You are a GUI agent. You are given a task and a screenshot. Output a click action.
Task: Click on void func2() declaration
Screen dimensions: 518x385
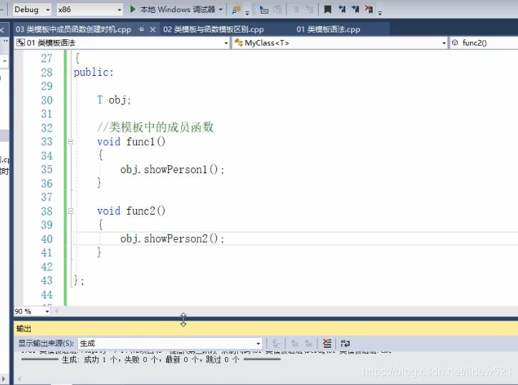tap(131, 211)
